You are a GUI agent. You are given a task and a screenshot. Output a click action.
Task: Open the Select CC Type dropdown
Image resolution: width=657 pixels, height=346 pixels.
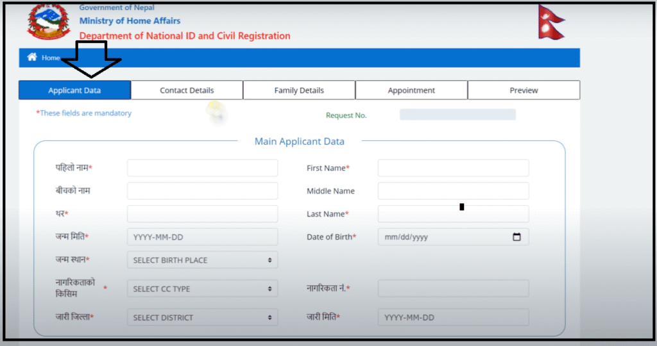pos(202,289)
